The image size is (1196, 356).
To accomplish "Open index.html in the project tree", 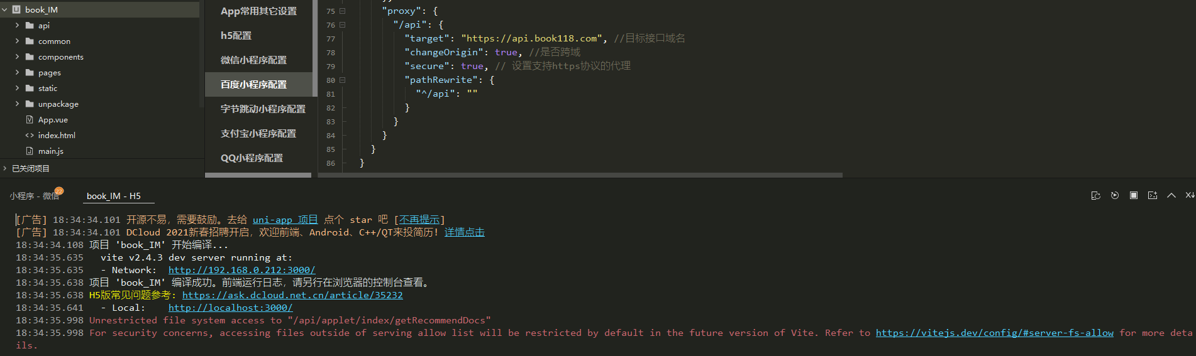I will click(57, 136).
